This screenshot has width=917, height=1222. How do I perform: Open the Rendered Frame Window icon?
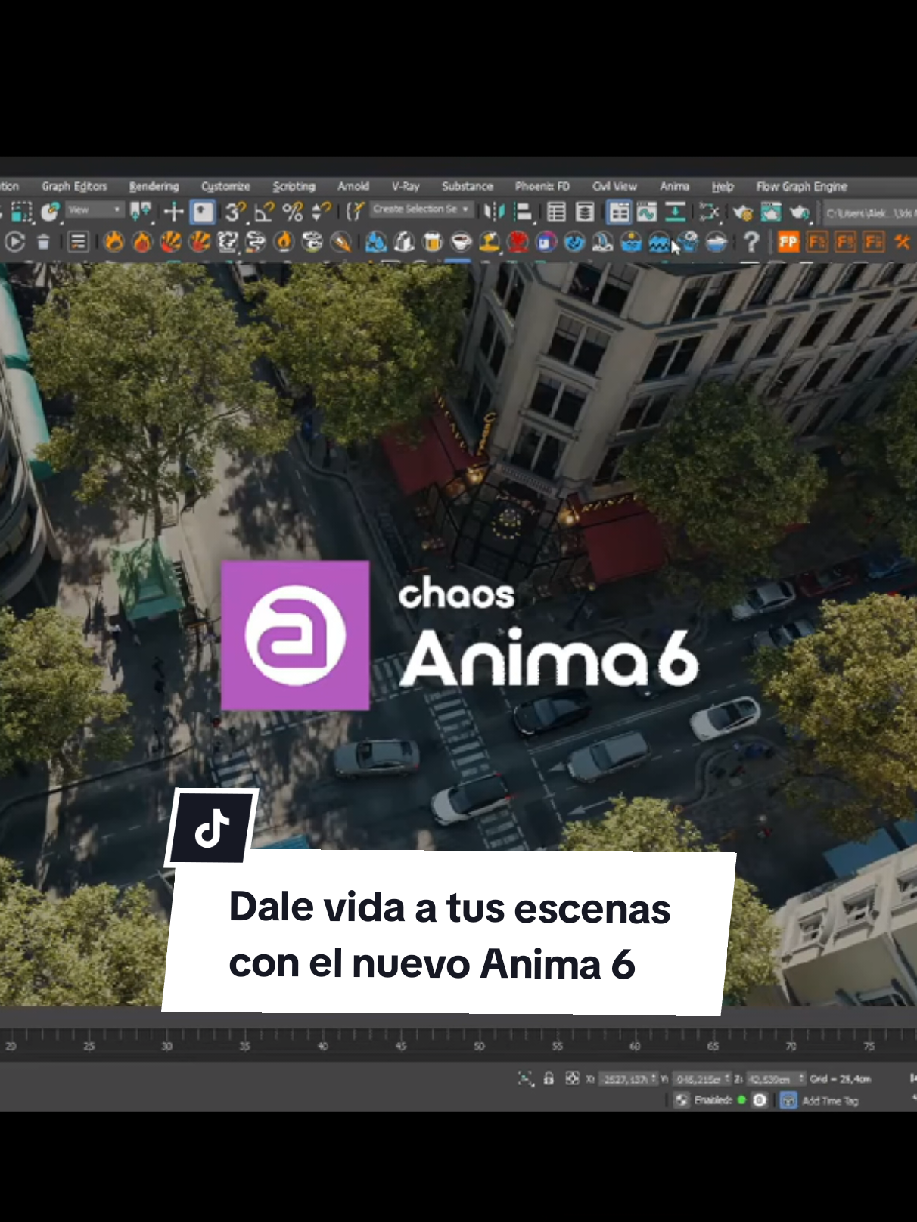tap(771, 212)
